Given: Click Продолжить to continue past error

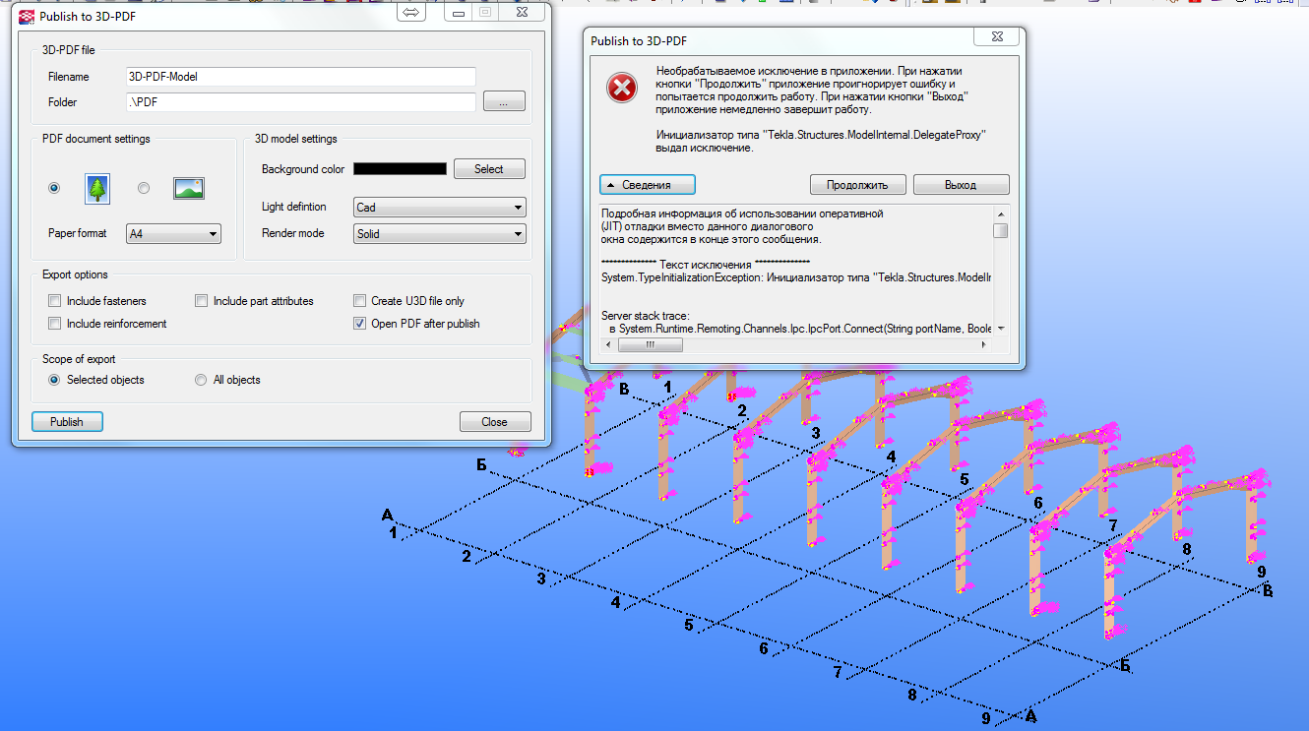Looking at the screenshot, I should (x=856, y=185).
